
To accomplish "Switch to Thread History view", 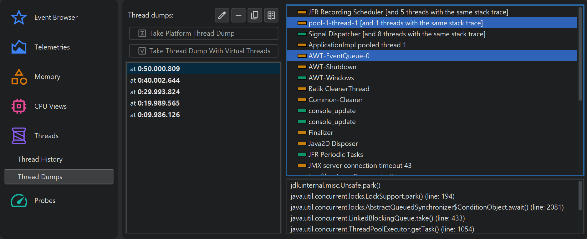I will click(x=40, y=159).
